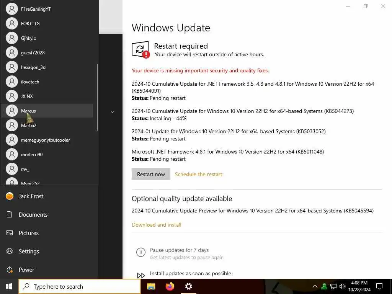Screen dimensions: 392x294
Task: Open File Explorer from the taskbar
Action: (151, 286)
